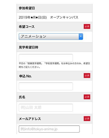Click the 申込 No. label
Viewport: 109px width, 138px height.
click(x=25, y=76)
